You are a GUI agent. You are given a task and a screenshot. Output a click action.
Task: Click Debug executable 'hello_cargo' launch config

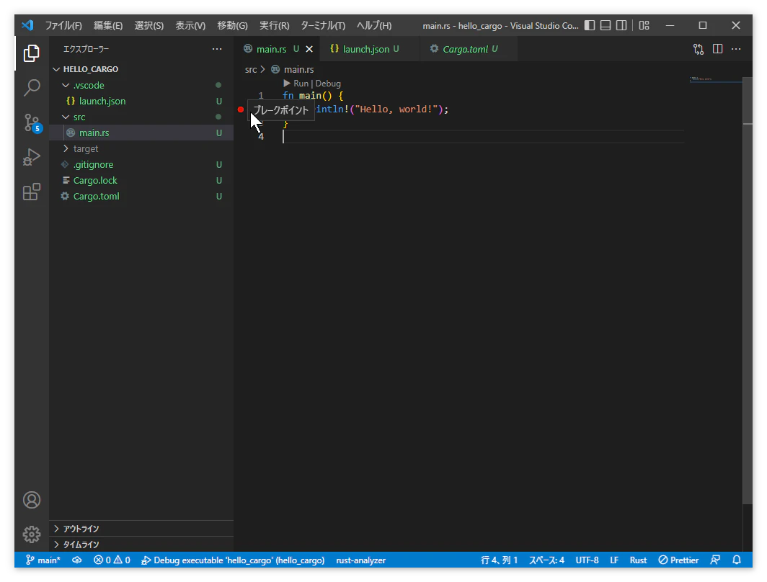[x=233, y=560]
